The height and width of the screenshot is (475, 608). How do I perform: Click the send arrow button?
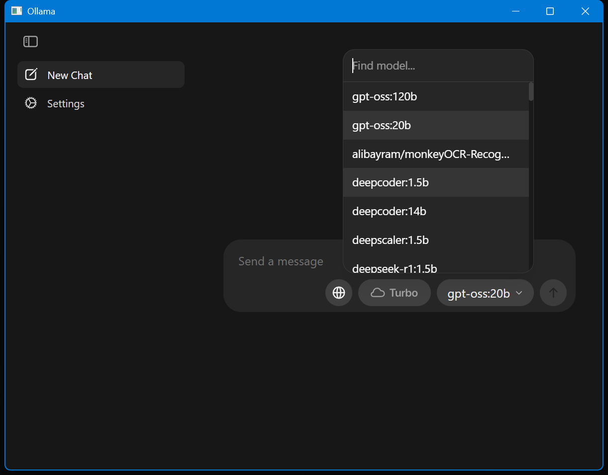coord(553,293)
